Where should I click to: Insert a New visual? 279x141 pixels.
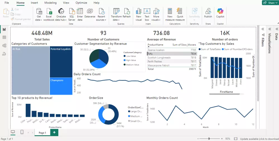pyautogui.click(x=139, y=14)
